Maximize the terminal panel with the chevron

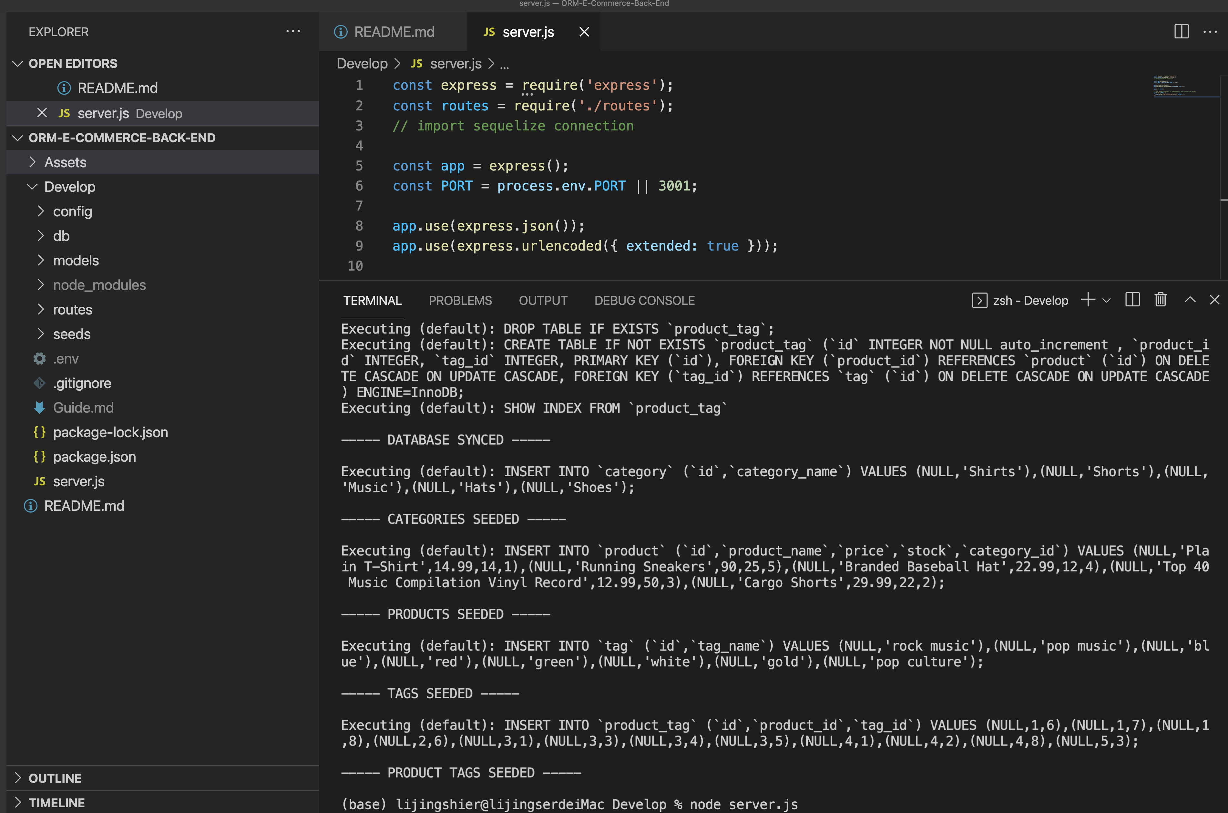[1190, 300]
